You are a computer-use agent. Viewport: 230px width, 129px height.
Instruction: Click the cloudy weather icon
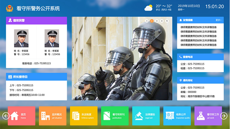pyautogui.click(x=148, y=8)
